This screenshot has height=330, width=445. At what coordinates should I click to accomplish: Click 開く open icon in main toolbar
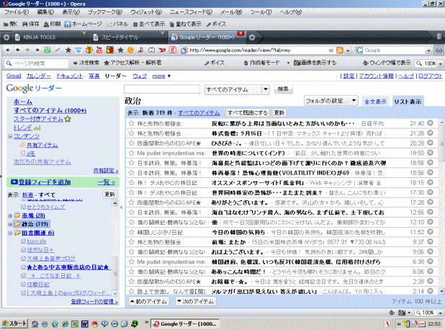tap(5, 24)
